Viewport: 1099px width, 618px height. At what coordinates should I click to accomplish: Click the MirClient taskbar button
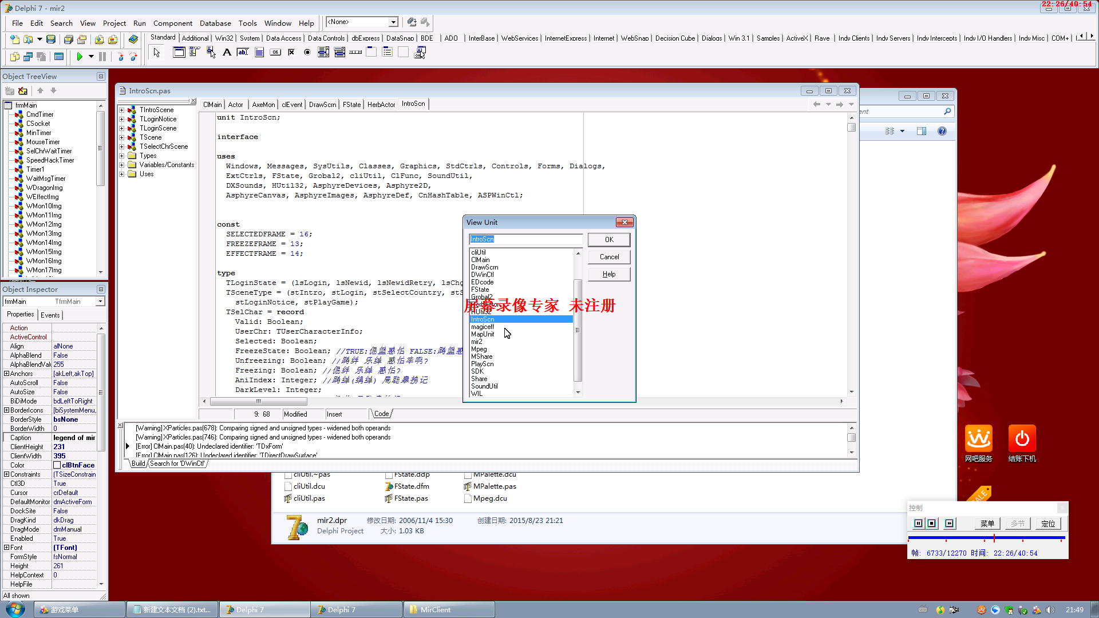click(449, 610)
